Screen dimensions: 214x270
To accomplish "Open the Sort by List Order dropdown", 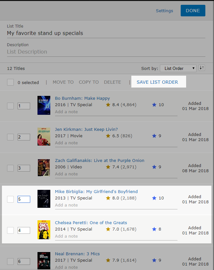I will 178,68.
